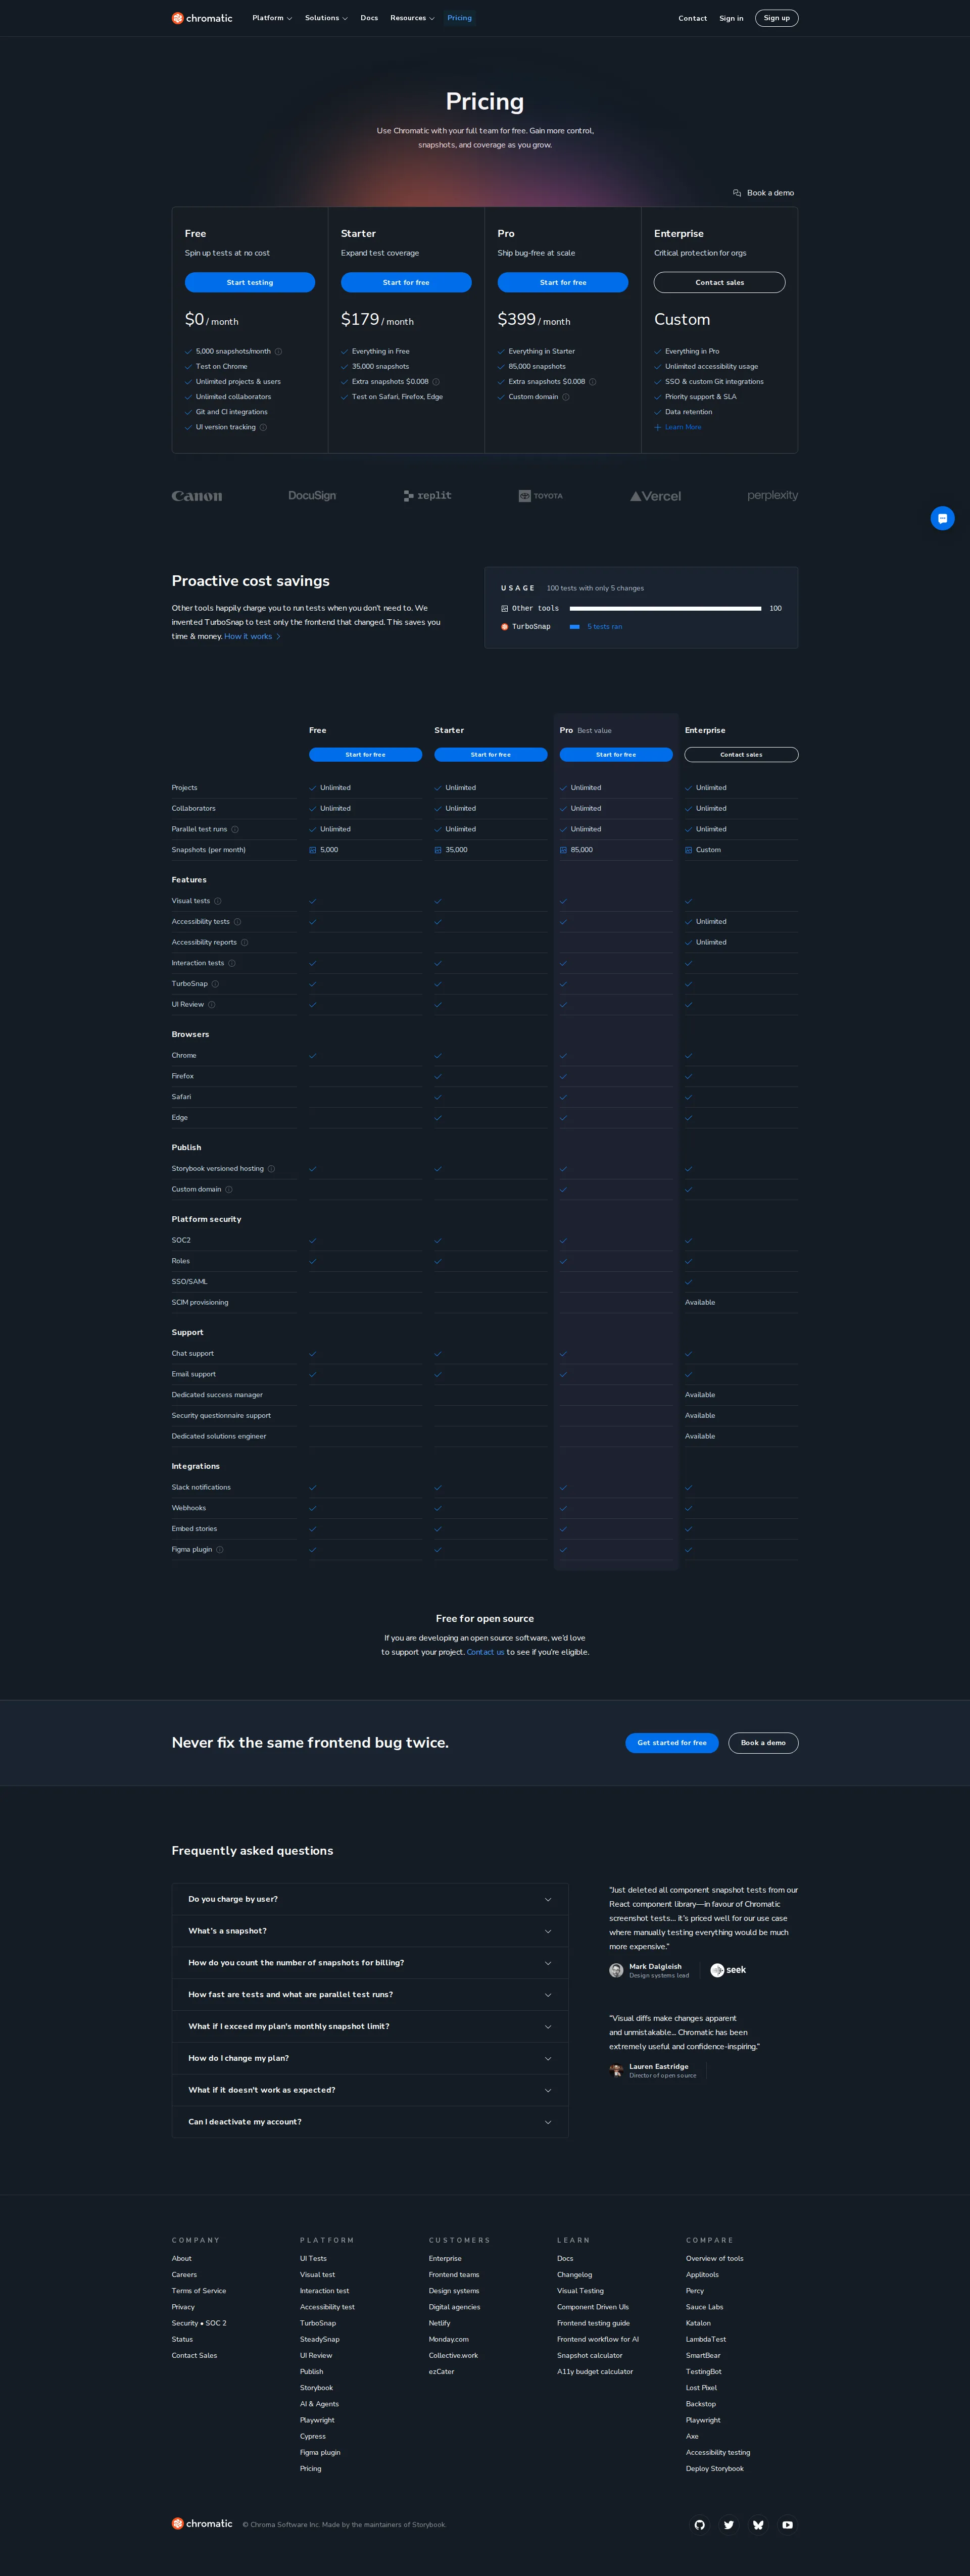Open the Platform dropdown menu
This screenshot has height=2576, width=970.
coord(272,18)
